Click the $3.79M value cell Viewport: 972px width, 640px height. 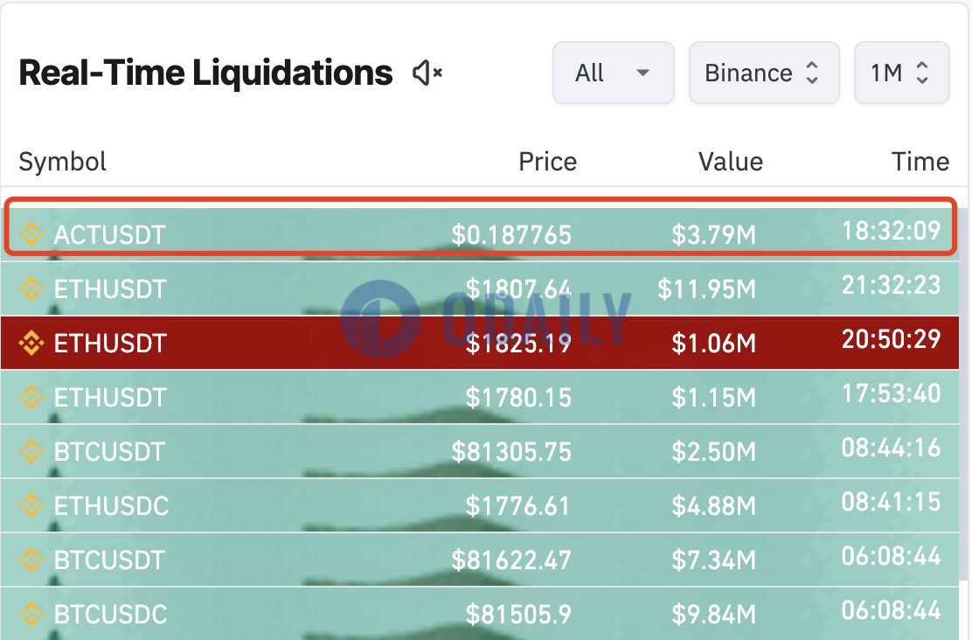click(x=713, y=235)
